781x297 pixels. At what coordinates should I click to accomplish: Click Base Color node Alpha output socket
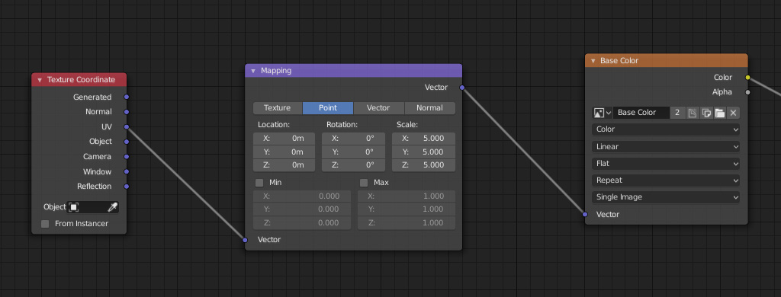click(747, 92)
